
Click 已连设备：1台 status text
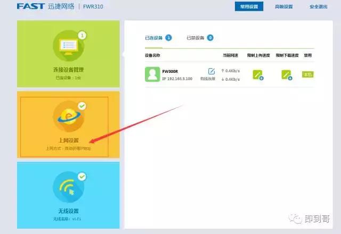(x=68, y=78)
